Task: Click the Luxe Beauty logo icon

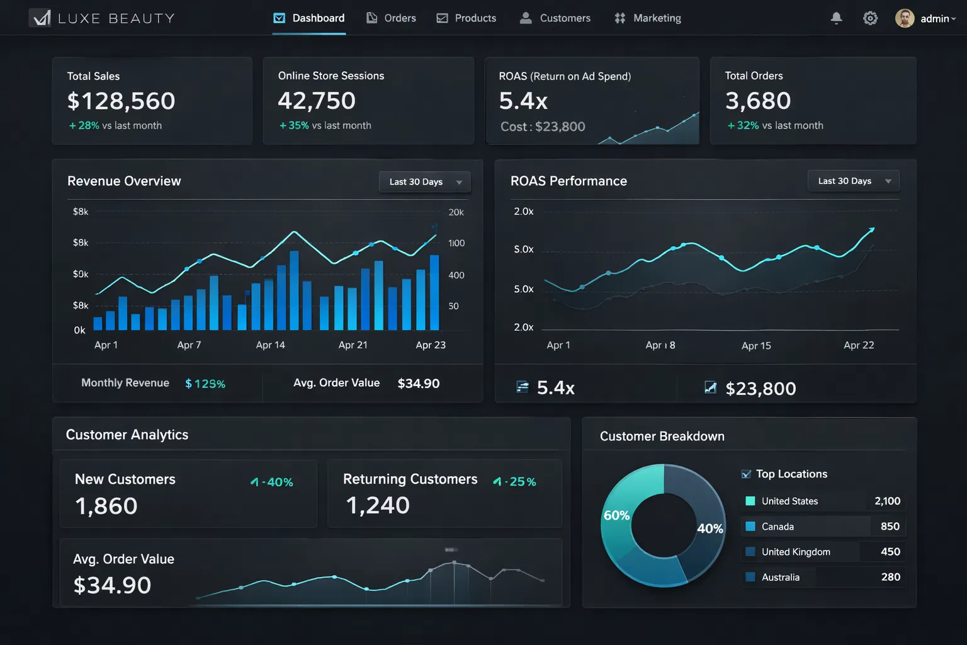Action: pos(41,18)
